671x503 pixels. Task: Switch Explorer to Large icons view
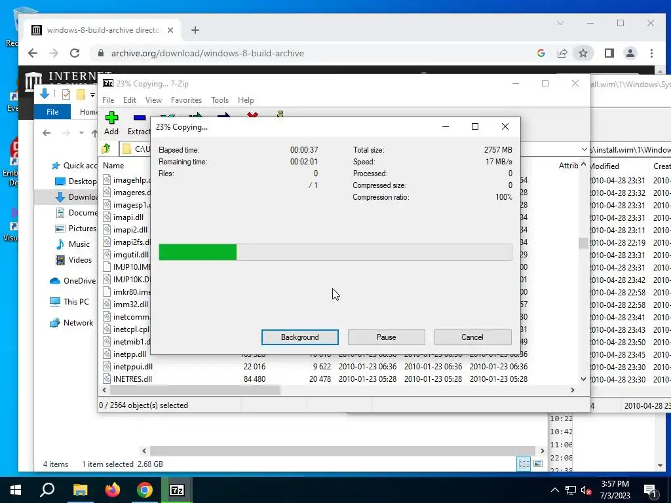point(539,464)
